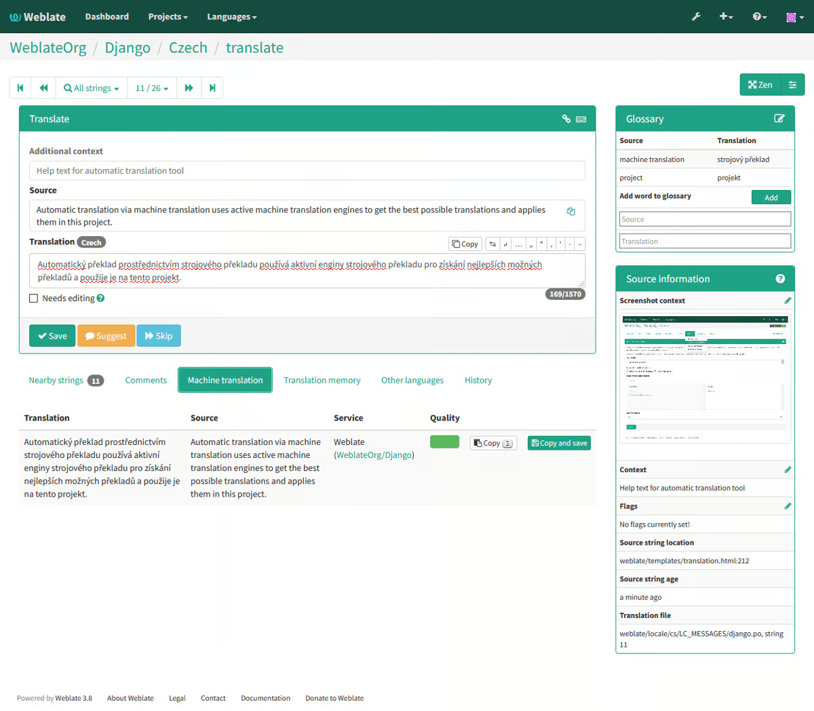
Task: Open the 11 / 26 position dropdown
Action: click(x=152, y=88)
